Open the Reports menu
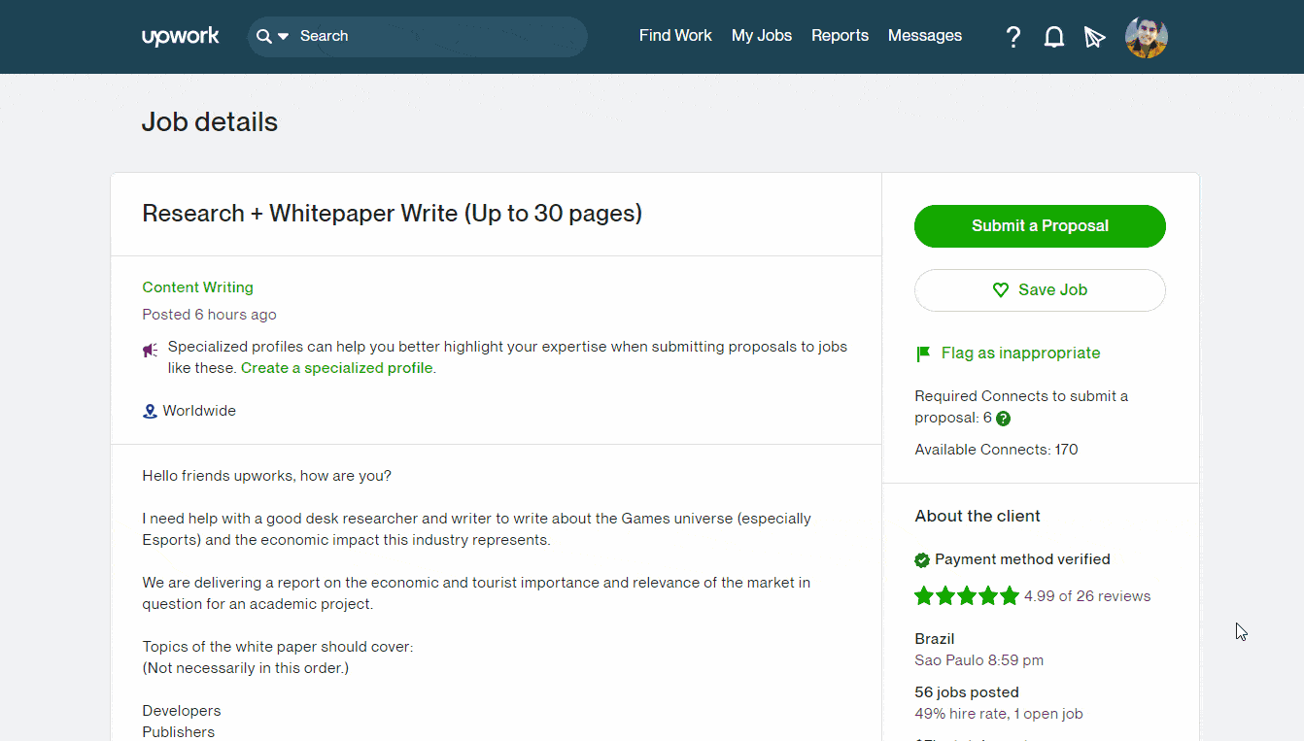Viewport: 1304px width, 741px height. coord(840,36)
